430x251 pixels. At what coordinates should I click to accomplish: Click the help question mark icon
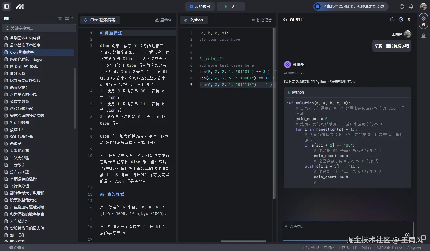[402, 6]
